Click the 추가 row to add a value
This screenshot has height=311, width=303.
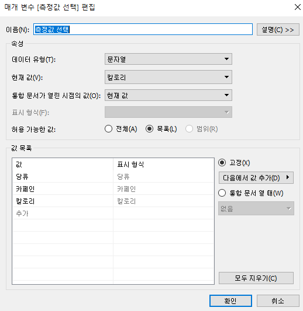63,214
